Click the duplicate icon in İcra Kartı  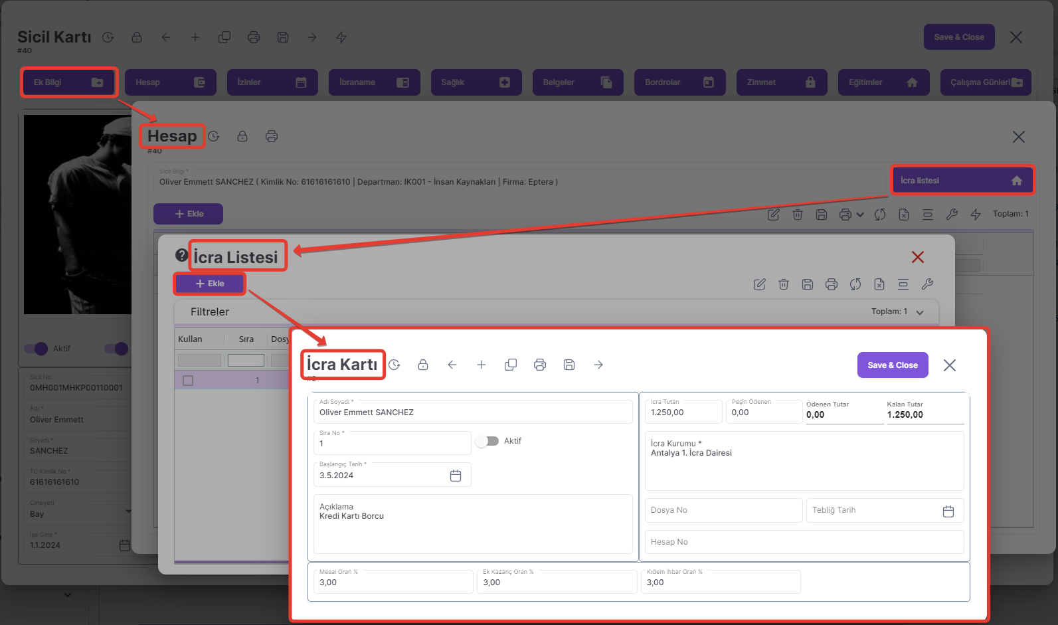511,365
